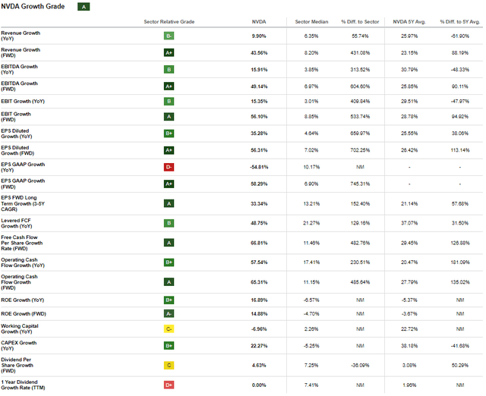Click the A badge for EBIT Growth (FWD)

pos(169,117)
